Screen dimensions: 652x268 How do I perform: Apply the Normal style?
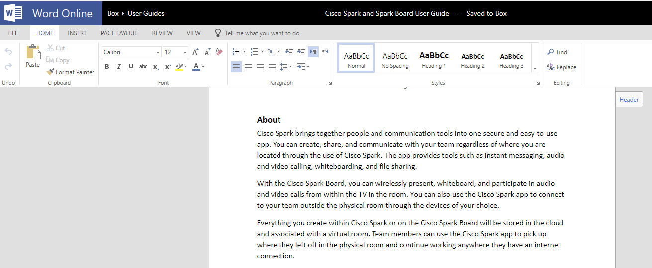tap(356, 58)
